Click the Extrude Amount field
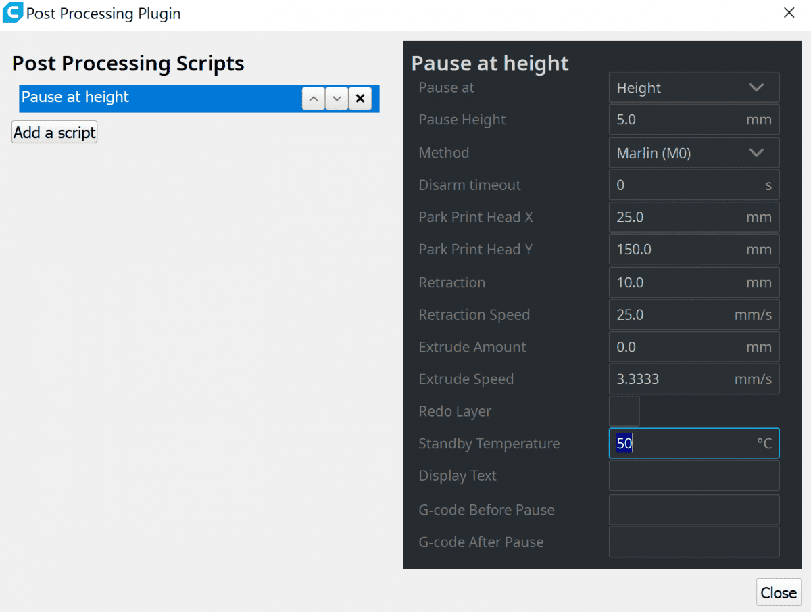811x612 pixels. (676, 348)
